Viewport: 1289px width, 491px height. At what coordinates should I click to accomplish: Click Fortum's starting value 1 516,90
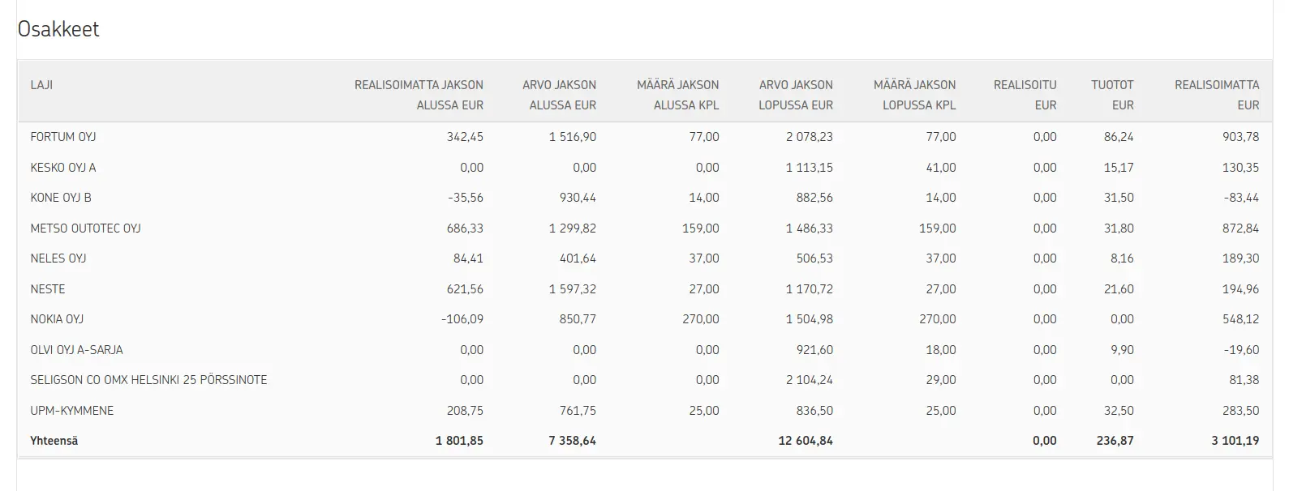click(573, 137)
